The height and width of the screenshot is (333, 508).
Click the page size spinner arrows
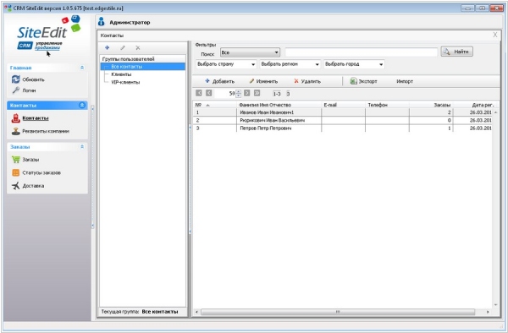tap(239, 94)
